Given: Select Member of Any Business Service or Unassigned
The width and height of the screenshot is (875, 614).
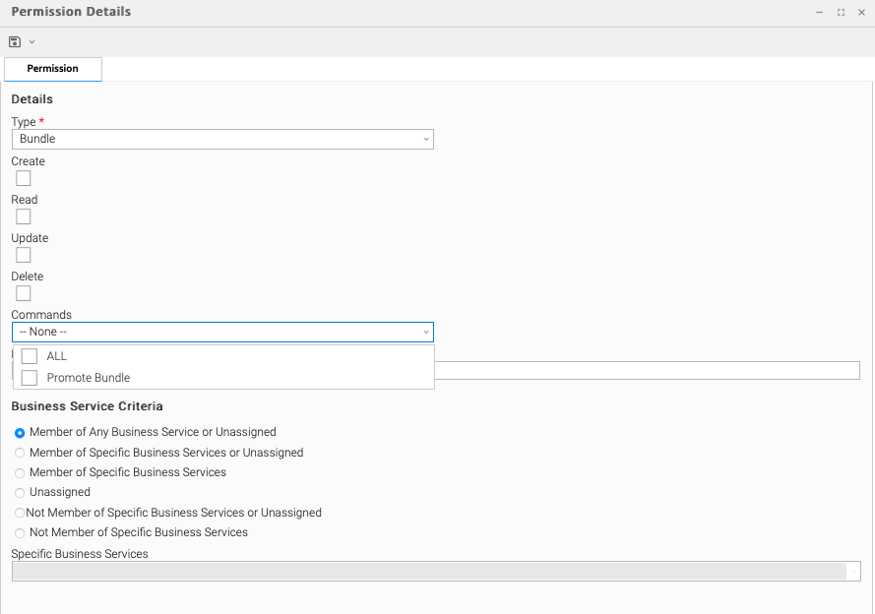Looking at the screenshot, I should click(x=20, y=433).
